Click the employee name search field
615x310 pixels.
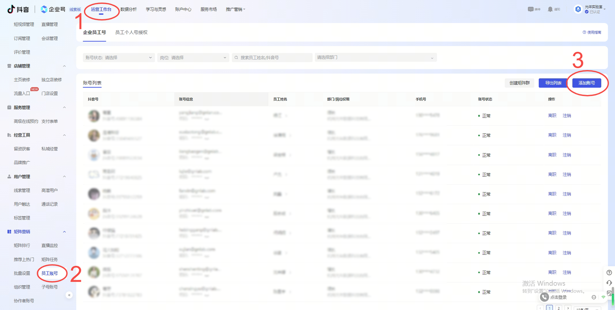click(x=272, y=58)
